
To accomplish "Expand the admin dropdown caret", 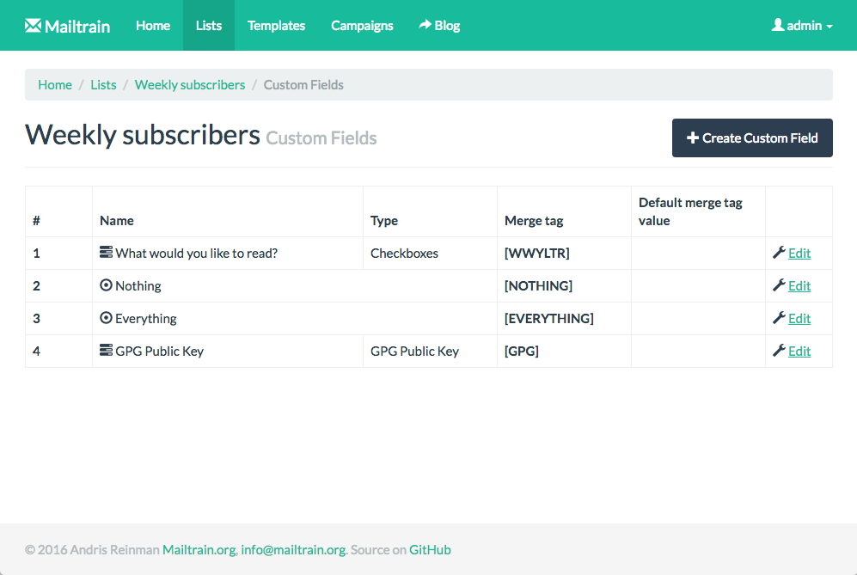I will click(x=829, y=27).
